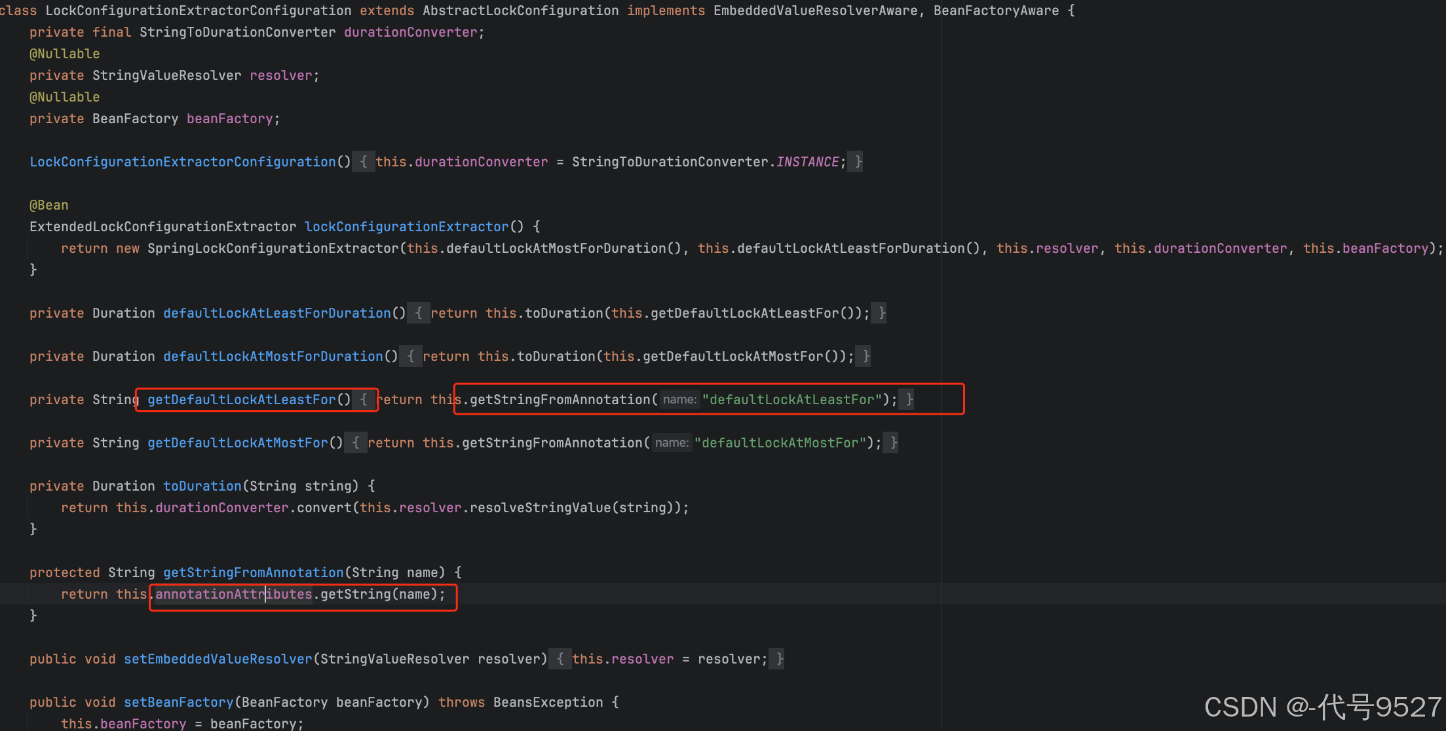Expand folded defaultLockAtLeastForDuration method opening brace

pyautogui.click(x=419, y=313)
